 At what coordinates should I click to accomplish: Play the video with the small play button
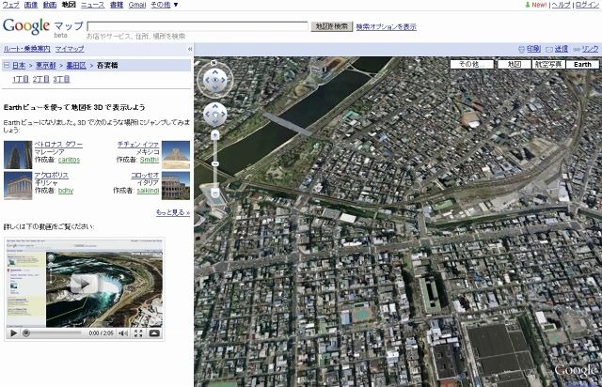pos(13,333)
